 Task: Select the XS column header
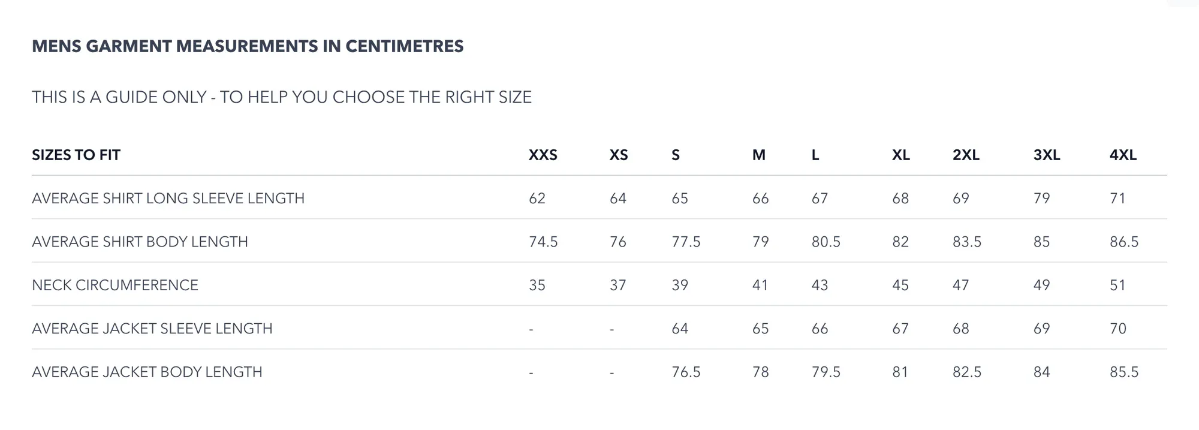[x=619, y=155]
